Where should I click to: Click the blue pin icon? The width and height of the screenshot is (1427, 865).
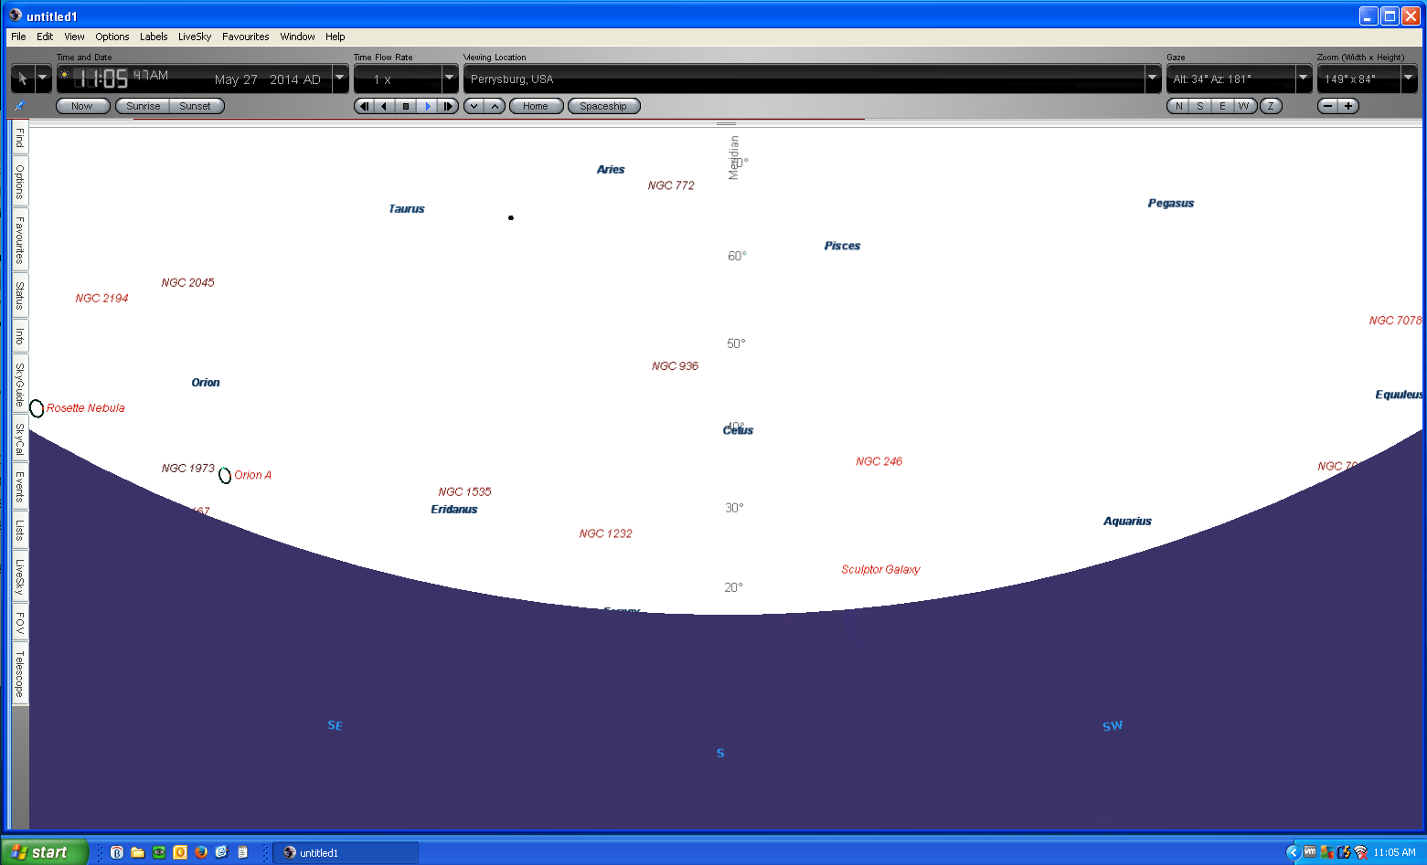(x=19, y=107)
